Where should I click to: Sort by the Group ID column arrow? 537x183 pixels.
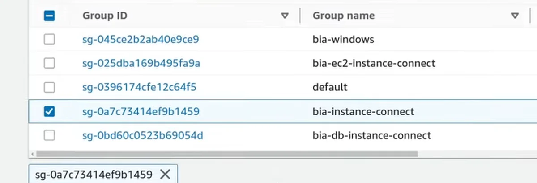tap(285, 16)
